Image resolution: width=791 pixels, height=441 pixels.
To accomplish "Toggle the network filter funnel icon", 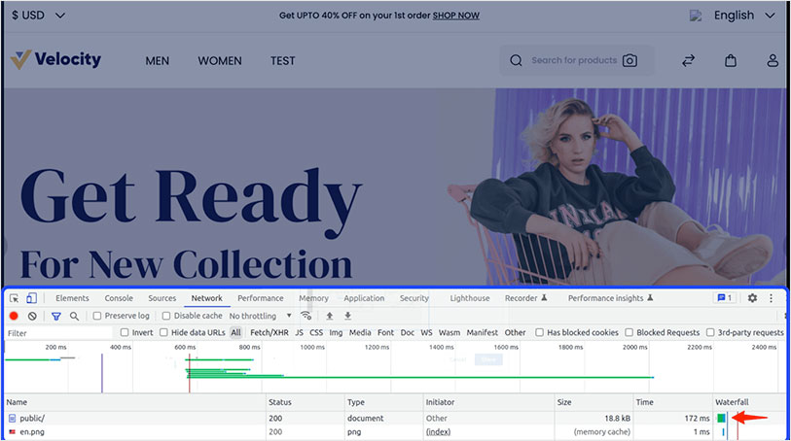I will [x=56, y=316].
